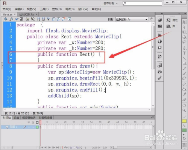Screen dimensions: 188x150
Task: Select the Text tool (T)
Action: (x=184, y=53)
